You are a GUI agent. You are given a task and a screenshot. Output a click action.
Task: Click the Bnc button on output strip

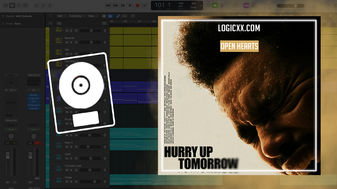point(37,178)
